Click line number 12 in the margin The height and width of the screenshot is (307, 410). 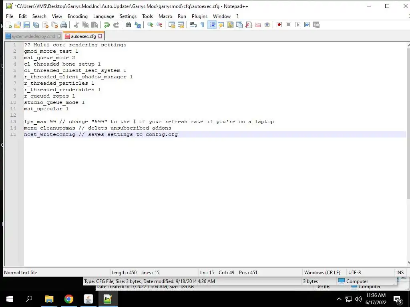pos(13,115)
